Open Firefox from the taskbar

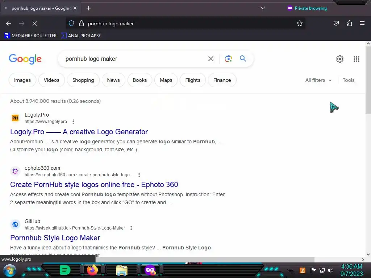coord(92,270)
